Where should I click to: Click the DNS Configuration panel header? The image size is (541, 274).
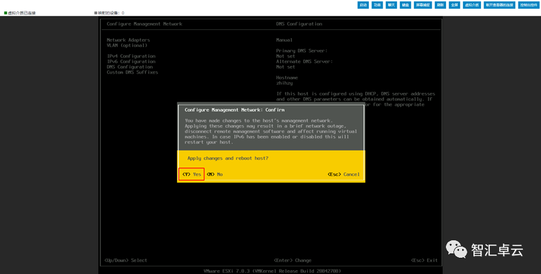(299, 24)
